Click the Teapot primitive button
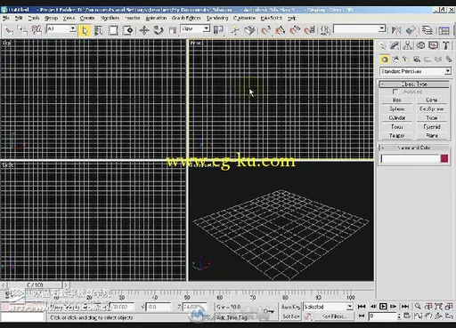 (x=396, y=136)
